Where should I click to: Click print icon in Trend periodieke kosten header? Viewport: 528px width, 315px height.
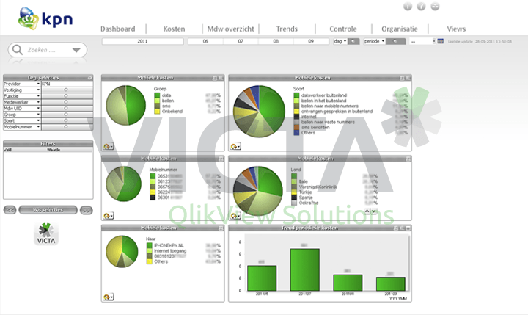click(396, 228)
